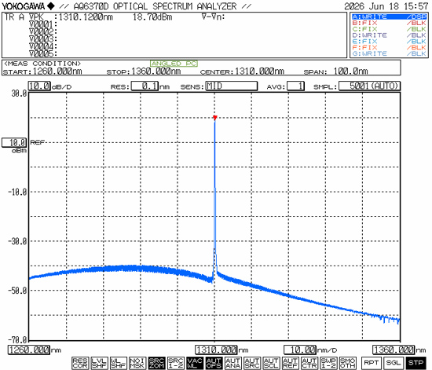Toggle the AUT OFS auto offset indicator
The image size is (432, 370).
214,363
